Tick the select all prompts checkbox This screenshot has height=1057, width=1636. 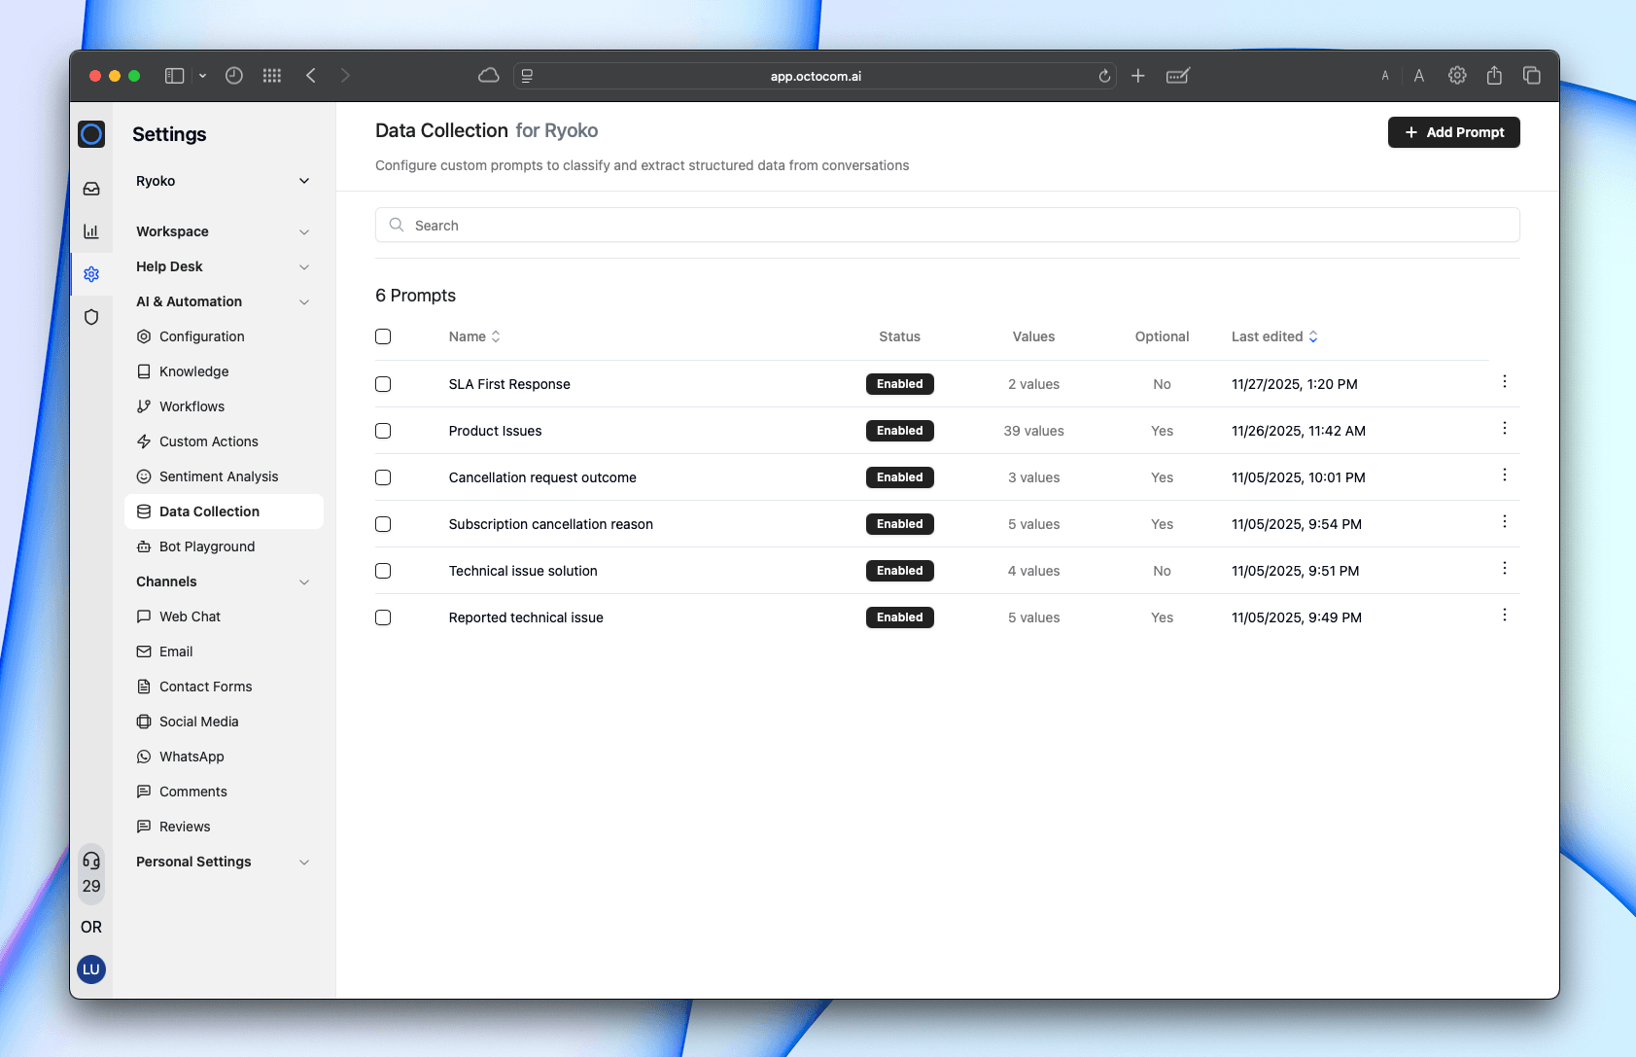tap(383, 336)
